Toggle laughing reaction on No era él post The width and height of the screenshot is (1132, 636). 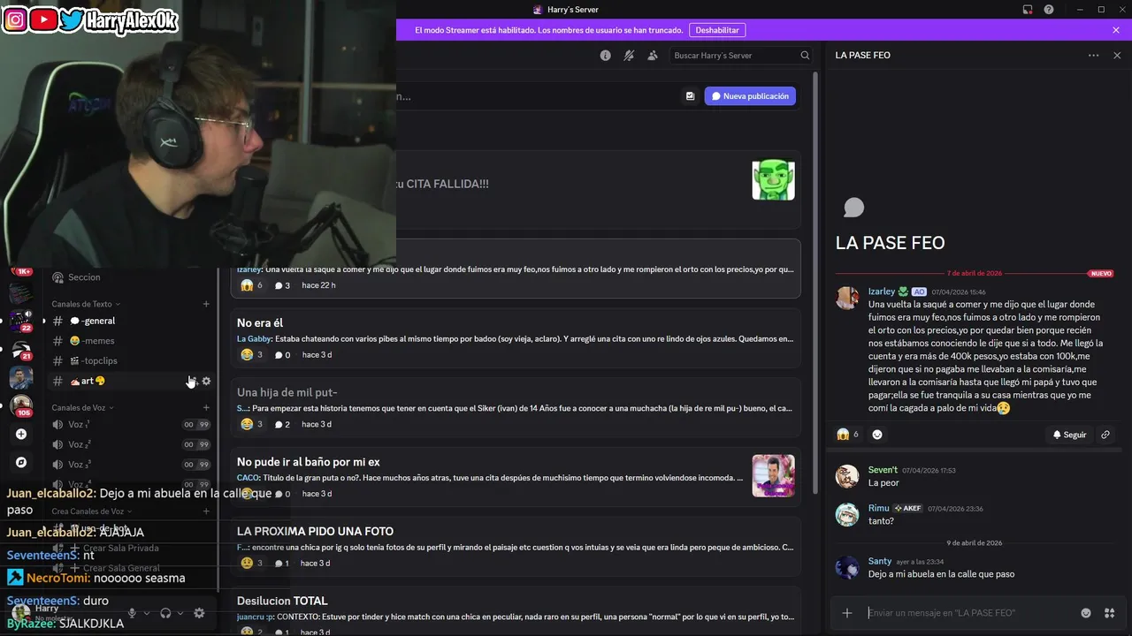coord(252,355)
